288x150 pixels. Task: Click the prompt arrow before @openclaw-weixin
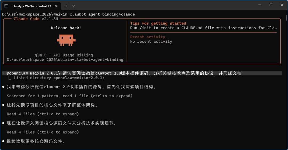(3, 73)
